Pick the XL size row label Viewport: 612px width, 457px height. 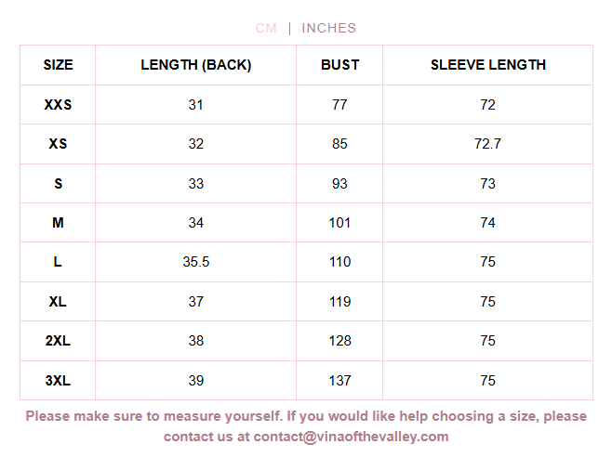coord(58,302)
